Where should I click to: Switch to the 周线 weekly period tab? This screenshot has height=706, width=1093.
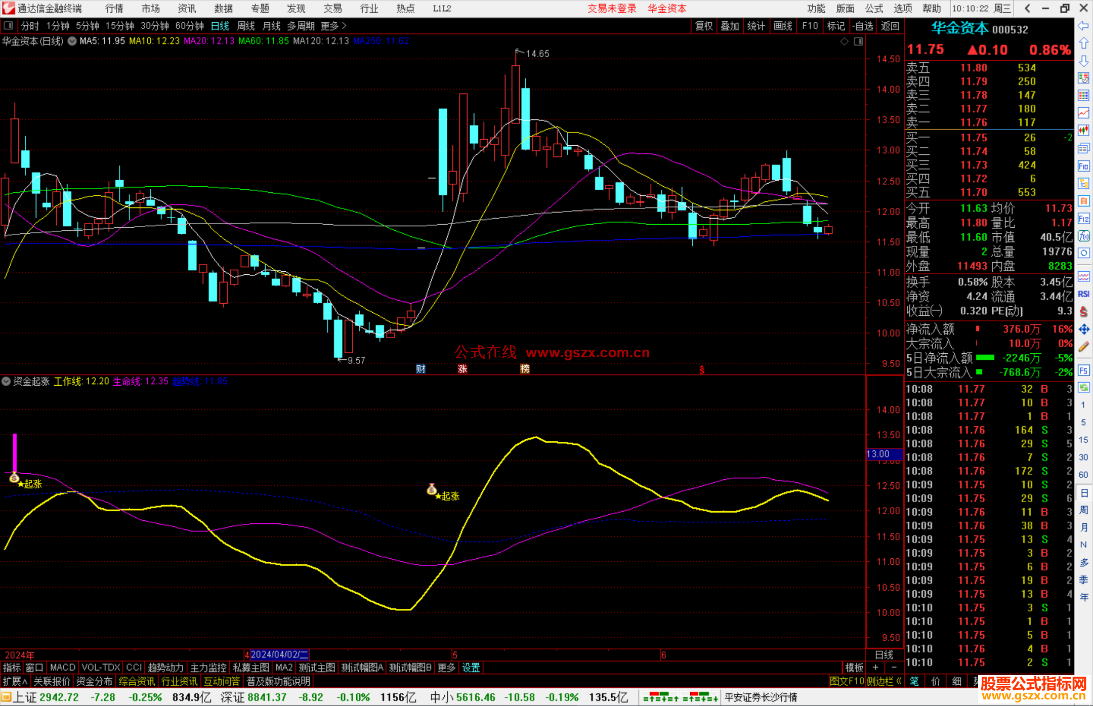[246, 25]
